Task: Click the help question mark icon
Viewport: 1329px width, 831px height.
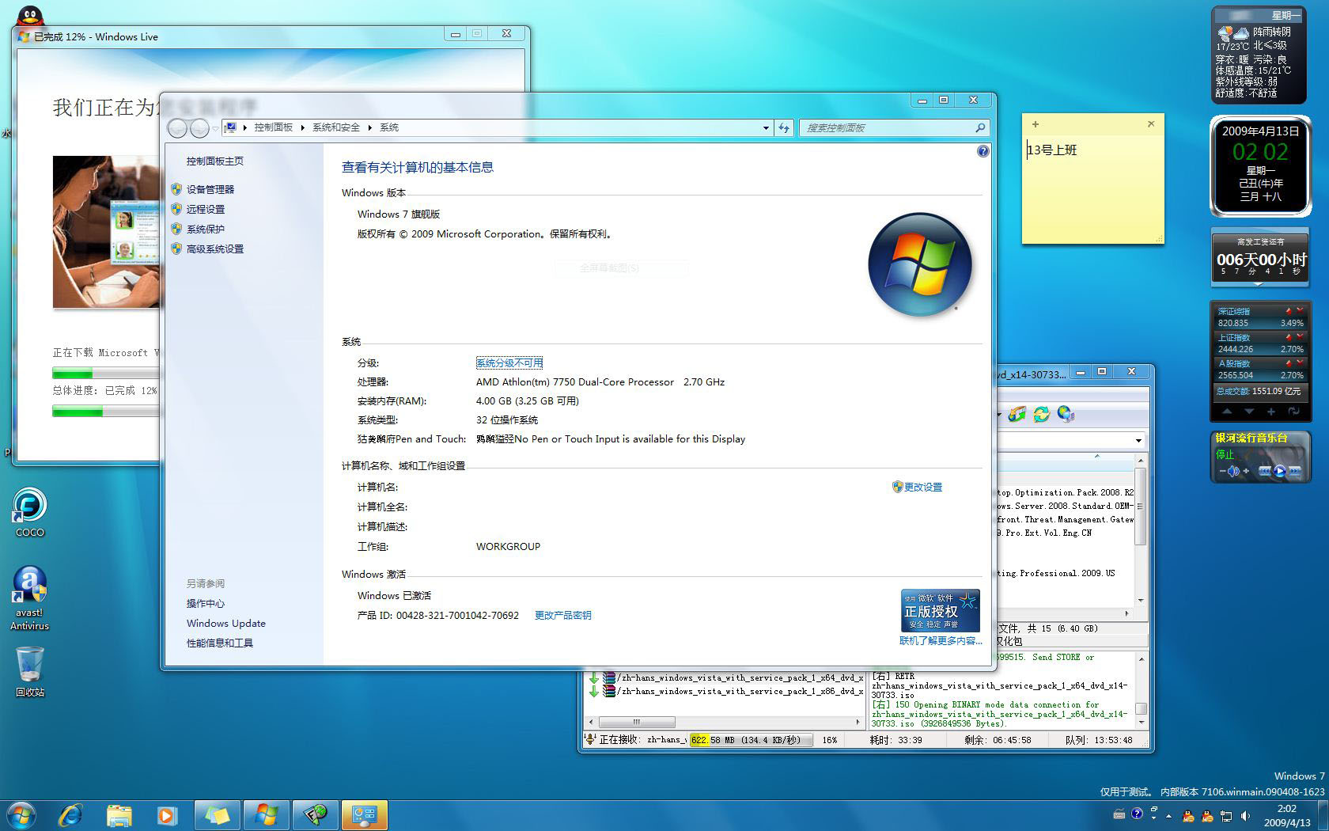Action: [x=983, y=151]
